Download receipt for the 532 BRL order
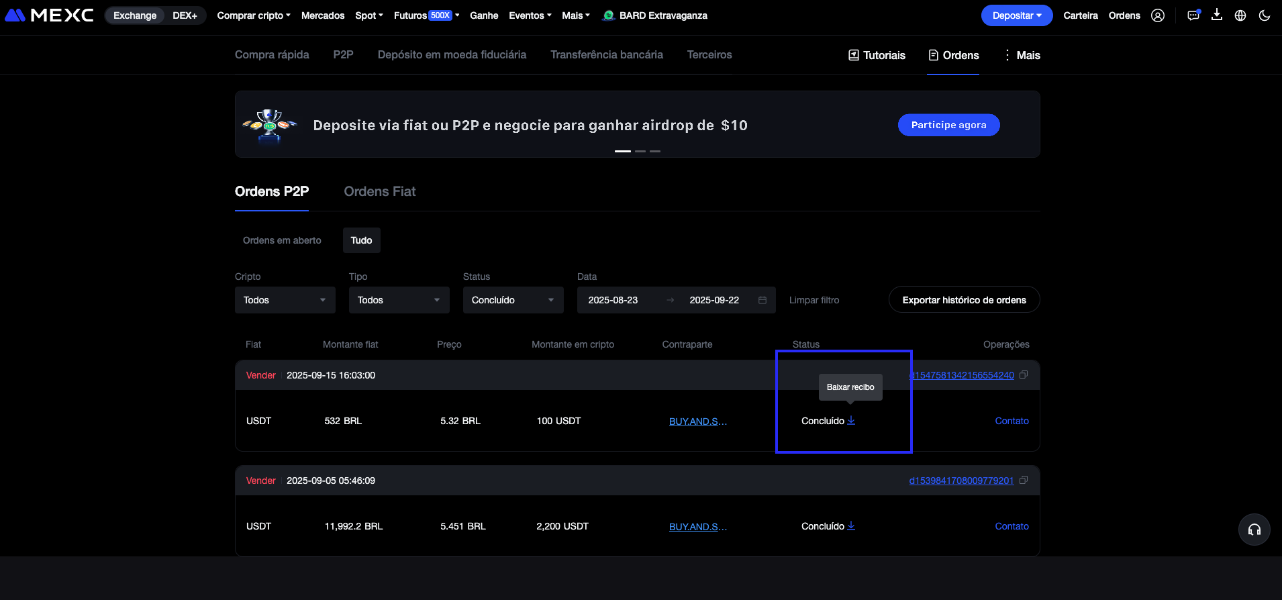Image resolution: width=1282 pixels, height=600 pixels. (x=851, y=420)
